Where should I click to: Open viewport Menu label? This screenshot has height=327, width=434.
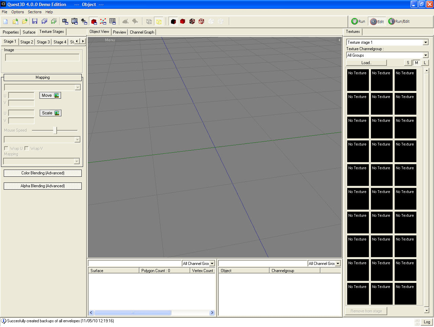coord(110,40)
